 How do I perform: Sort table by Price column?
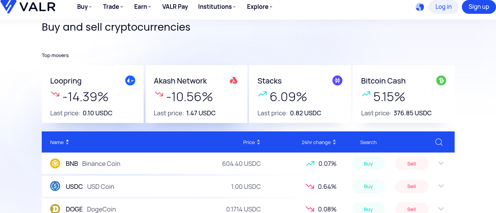point(252,142)
